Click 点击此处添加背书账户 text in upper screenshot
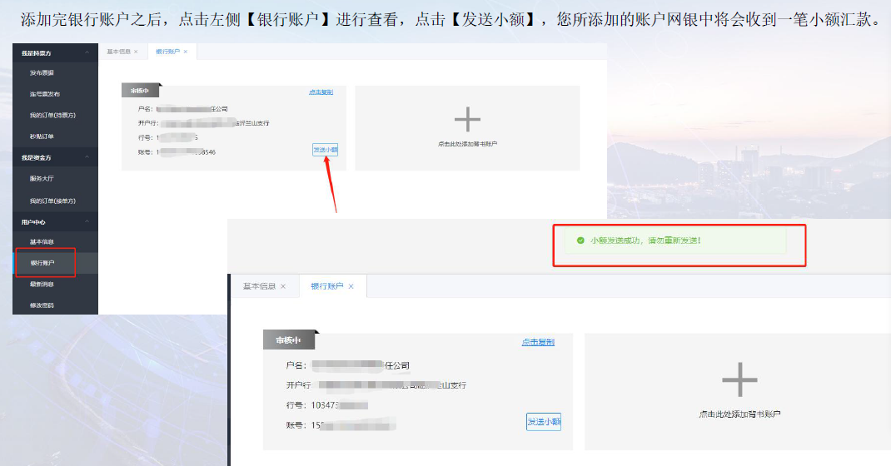 point(467,144)
